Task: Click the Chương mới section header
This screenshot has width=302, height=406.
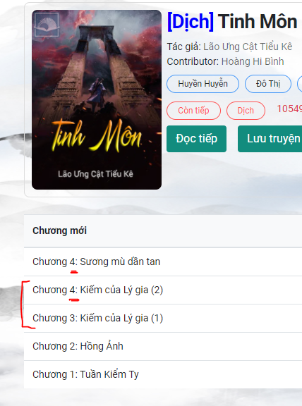Action: pyautogui.click(x=59, y=230)
